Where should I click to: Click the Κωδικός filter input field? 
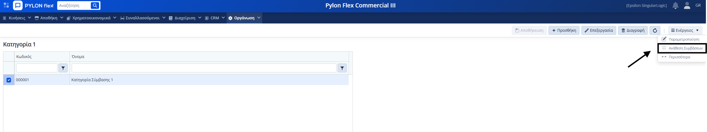coord(37,68)
